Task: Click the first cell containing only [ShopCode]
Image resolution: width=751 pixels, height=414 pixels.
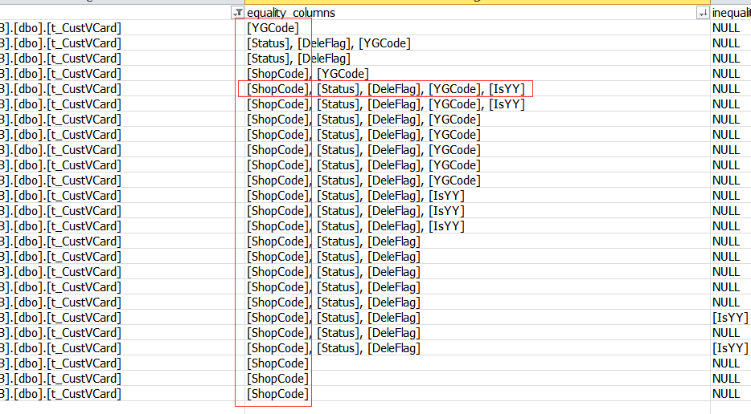Action: tap(277, 363)
